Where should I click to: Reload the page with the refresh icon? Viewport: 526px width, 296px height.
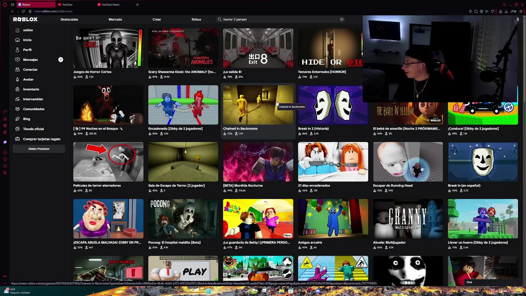[x=23, y=11]
